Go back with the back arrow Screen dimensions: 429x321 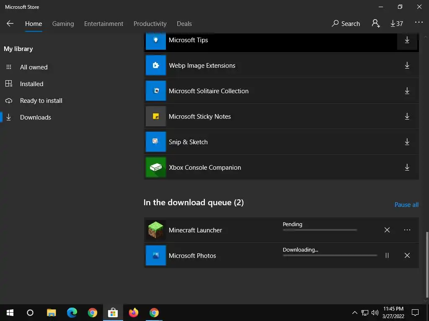10,23
